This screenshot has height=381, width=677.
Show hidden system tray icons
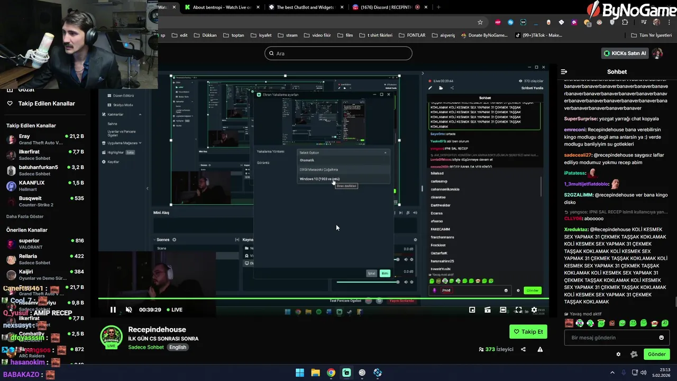pos(612,373)
